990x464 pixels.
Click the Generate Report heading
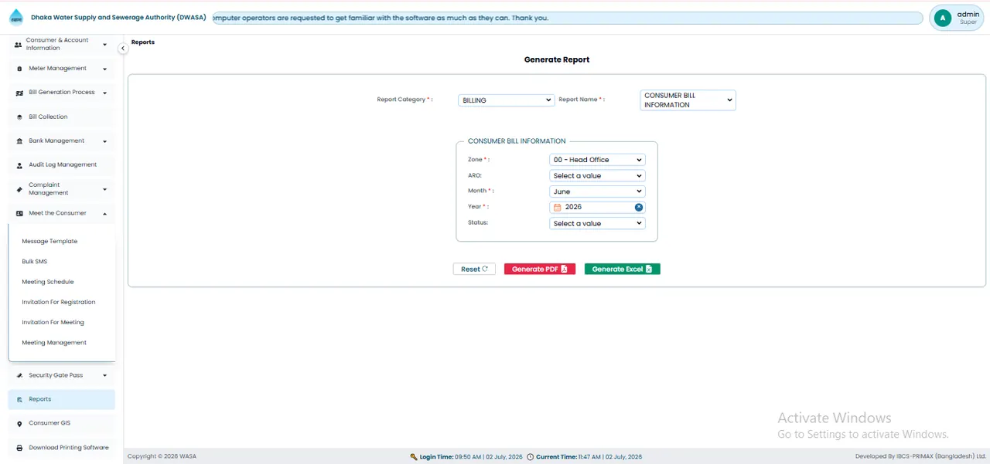tap(557, 59)
